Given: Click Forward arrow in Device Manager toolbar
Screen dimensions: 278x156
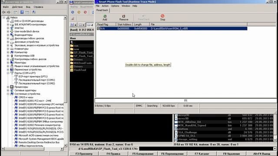Looking at the screenshot, I should coord(9,12).
